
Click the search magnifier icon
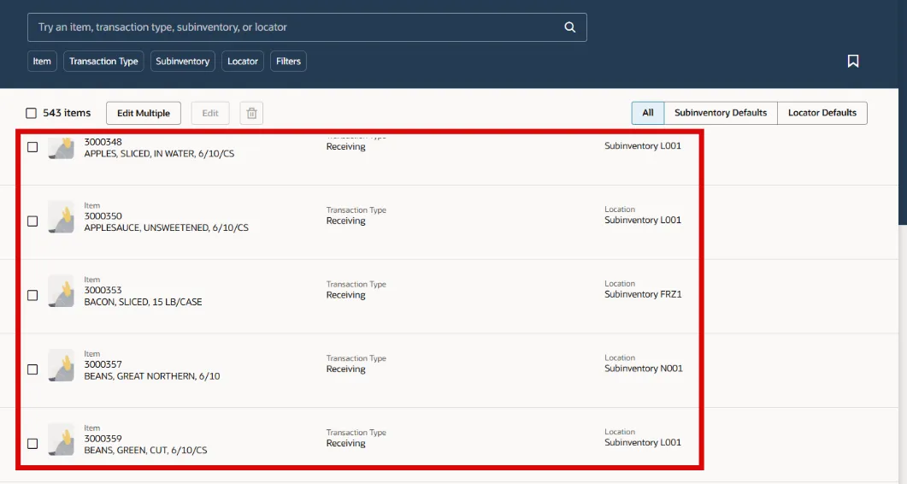(x=570, y=27)
